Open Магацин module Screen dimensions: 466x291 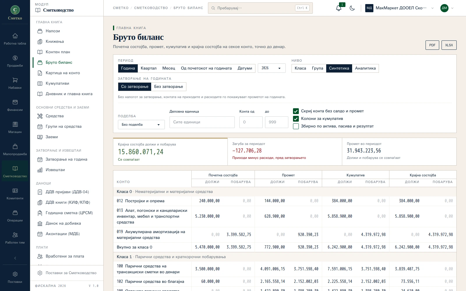pos(15,127)
